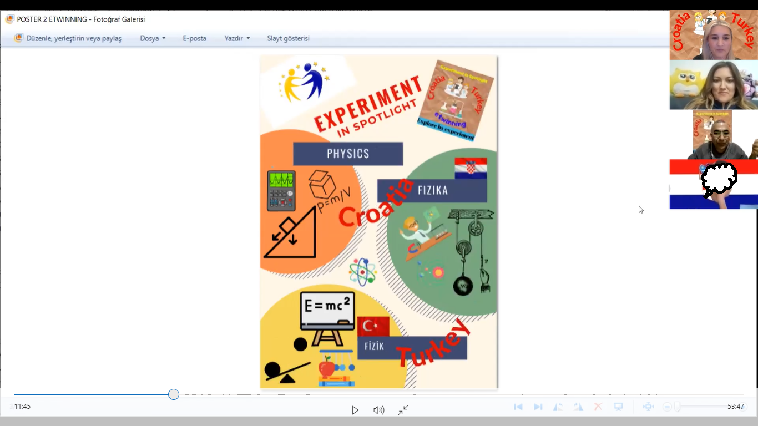This screenshot has height=426, width=758.
Task: Click the E-posta menu item
Action: [194, 38]
